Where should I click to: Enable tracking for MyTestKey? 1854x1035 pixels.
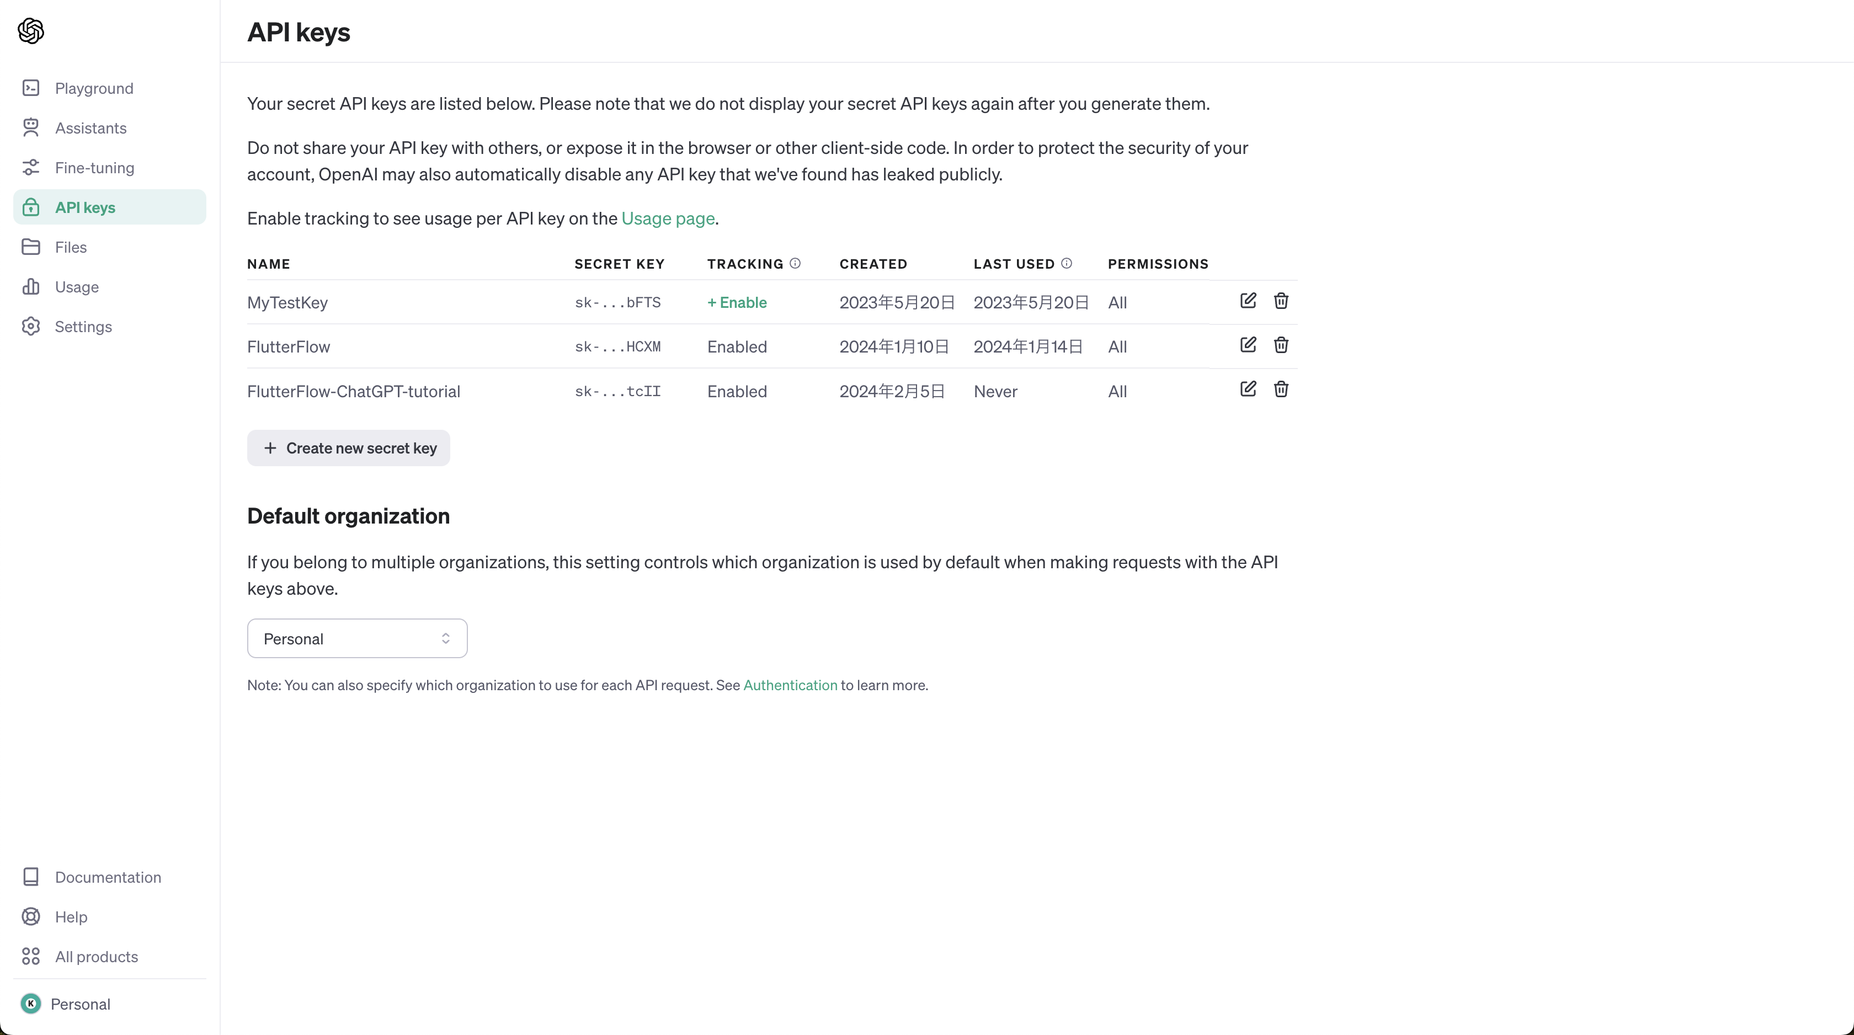click(737, 302)
